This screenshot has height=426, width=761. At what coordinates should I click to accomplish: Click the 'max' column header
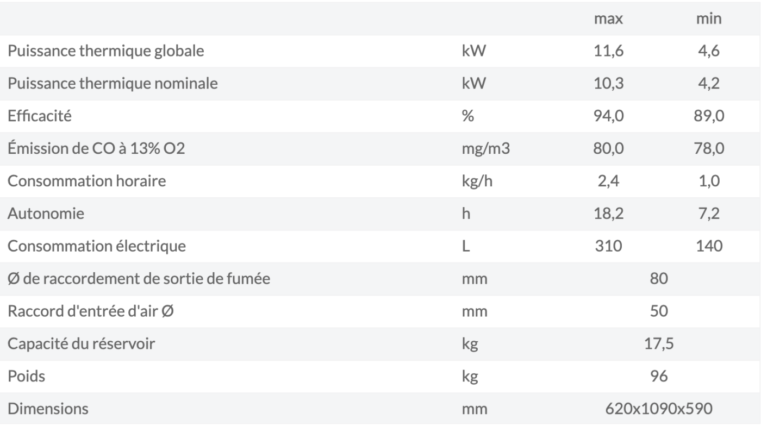click(609, 19)
